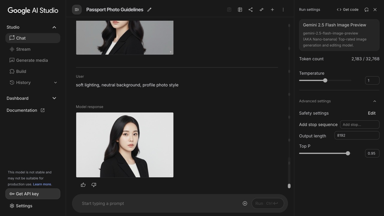This screenshot has height=216, width=384.
Task: Open the three-dot more options menu
Action: [x=283, y=10]
